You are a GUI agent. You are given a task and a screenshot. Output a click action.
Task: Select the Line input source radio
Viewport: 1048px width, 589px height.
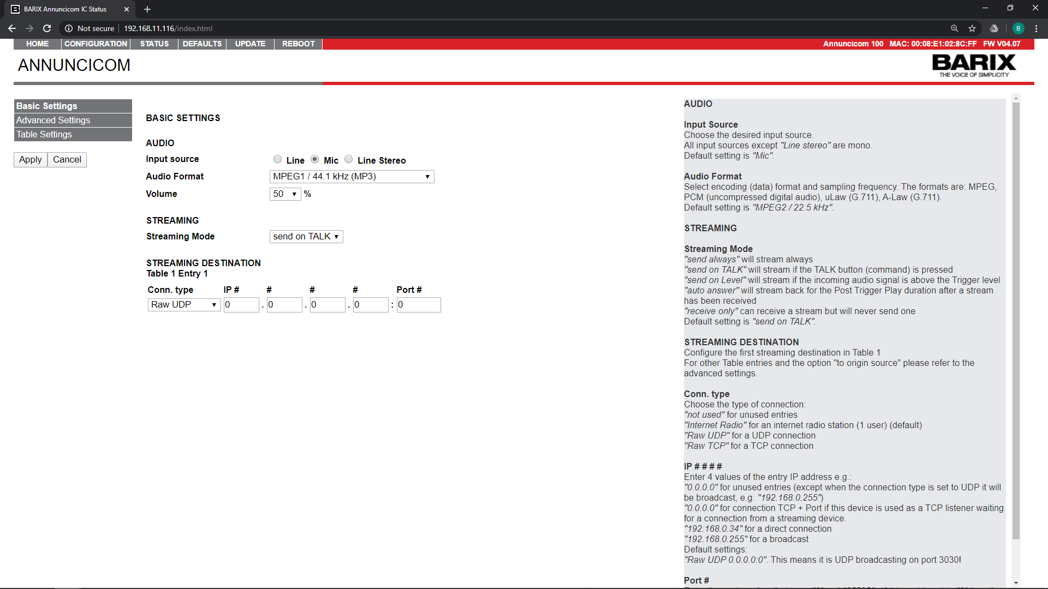(x=278, y=159)
